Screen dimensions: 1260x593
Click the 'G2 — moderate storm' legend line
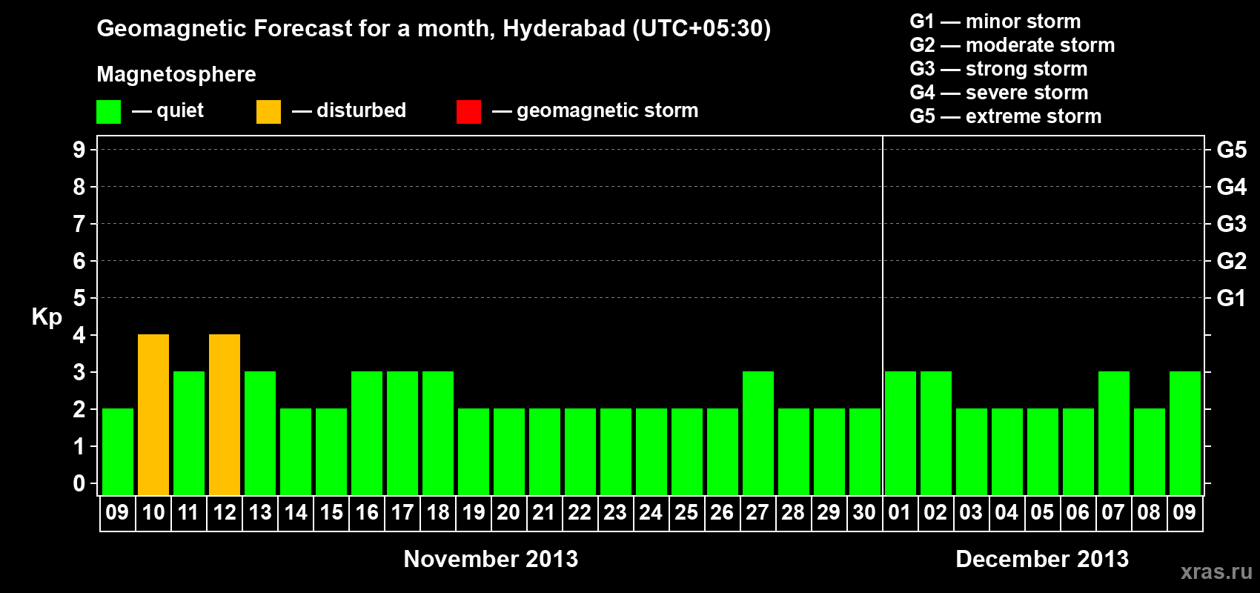pyautogui.click(x=1012, y=45)
